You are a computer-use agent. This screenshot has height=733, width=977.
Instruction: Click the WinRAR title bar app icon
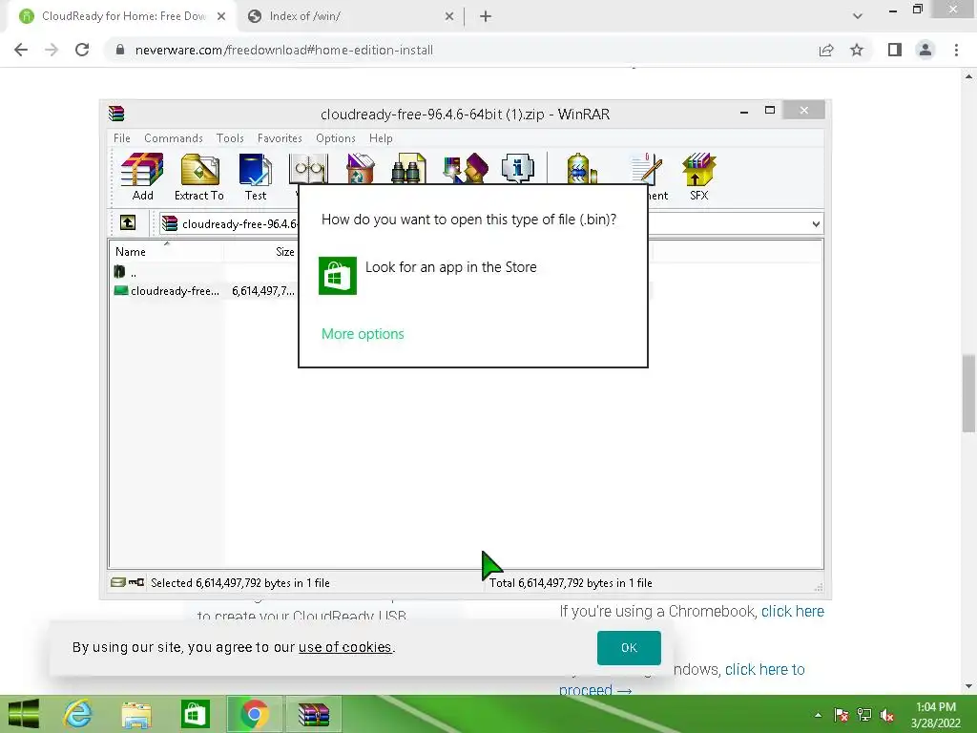pos(116,114)
